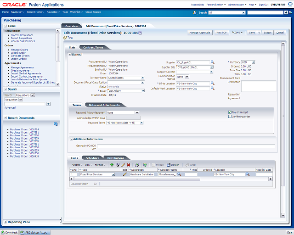Click the Manage Approvals button
This screenshot has height=235, width=294.
click(x=200, y=33)
